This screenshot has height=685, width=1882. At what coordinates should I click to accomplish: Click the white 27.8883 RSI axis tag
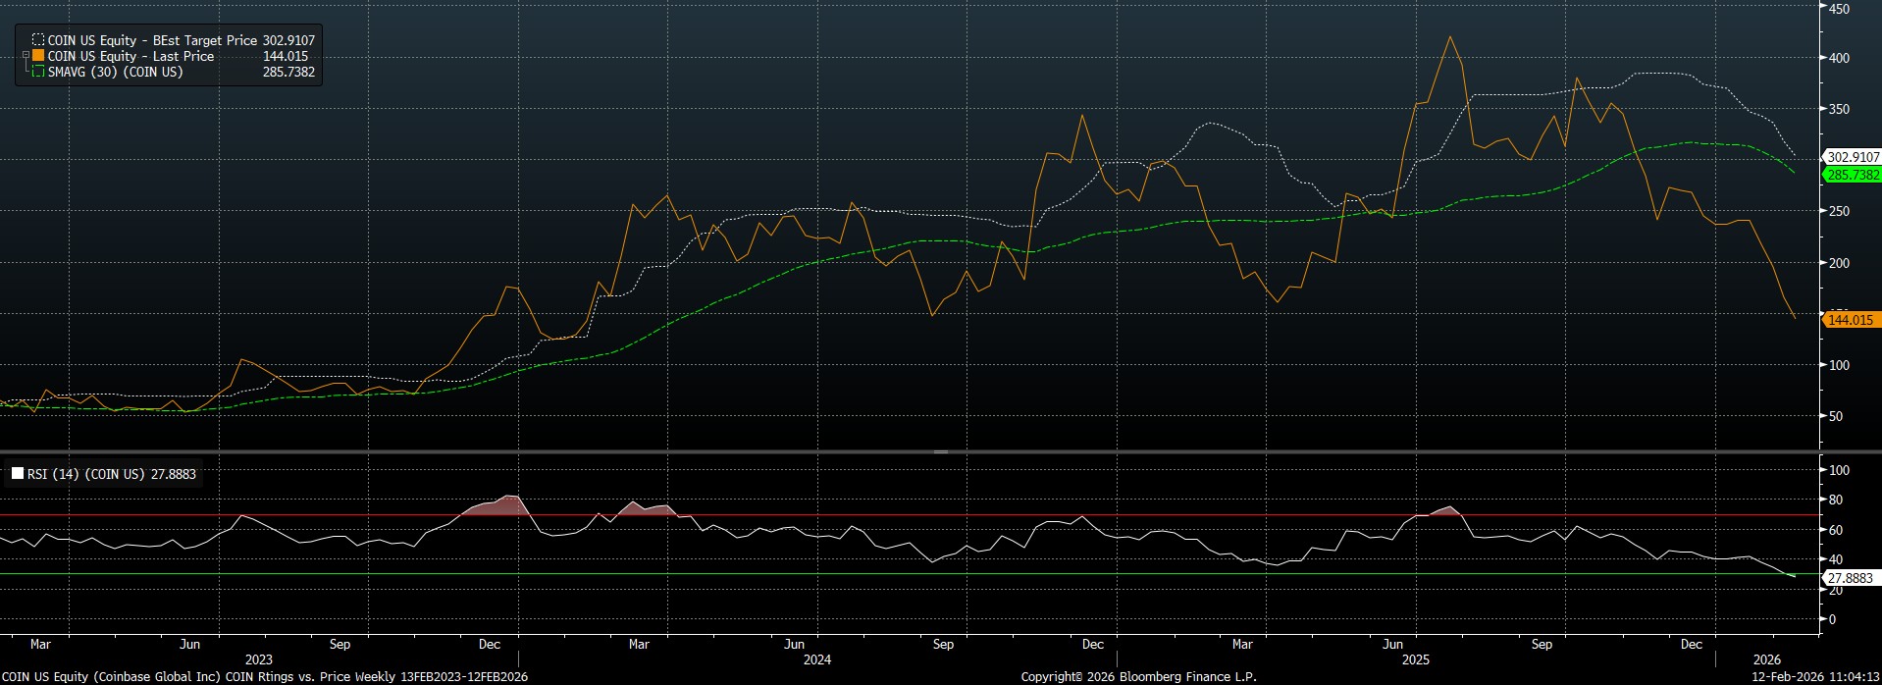1850,579
